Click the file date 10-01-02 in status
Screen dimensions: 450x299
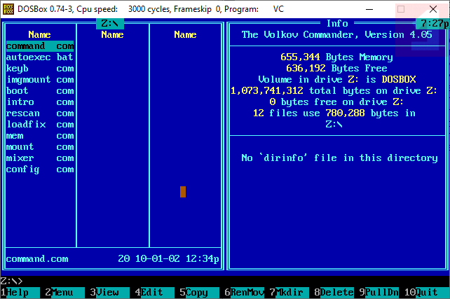coord(158,259)
